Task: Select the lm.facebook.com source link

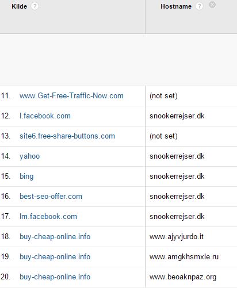Action: click(x=48, y=216)
